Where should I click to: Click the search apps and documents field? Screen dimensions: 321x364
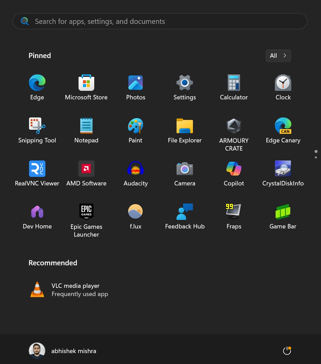tap(160, 21)
